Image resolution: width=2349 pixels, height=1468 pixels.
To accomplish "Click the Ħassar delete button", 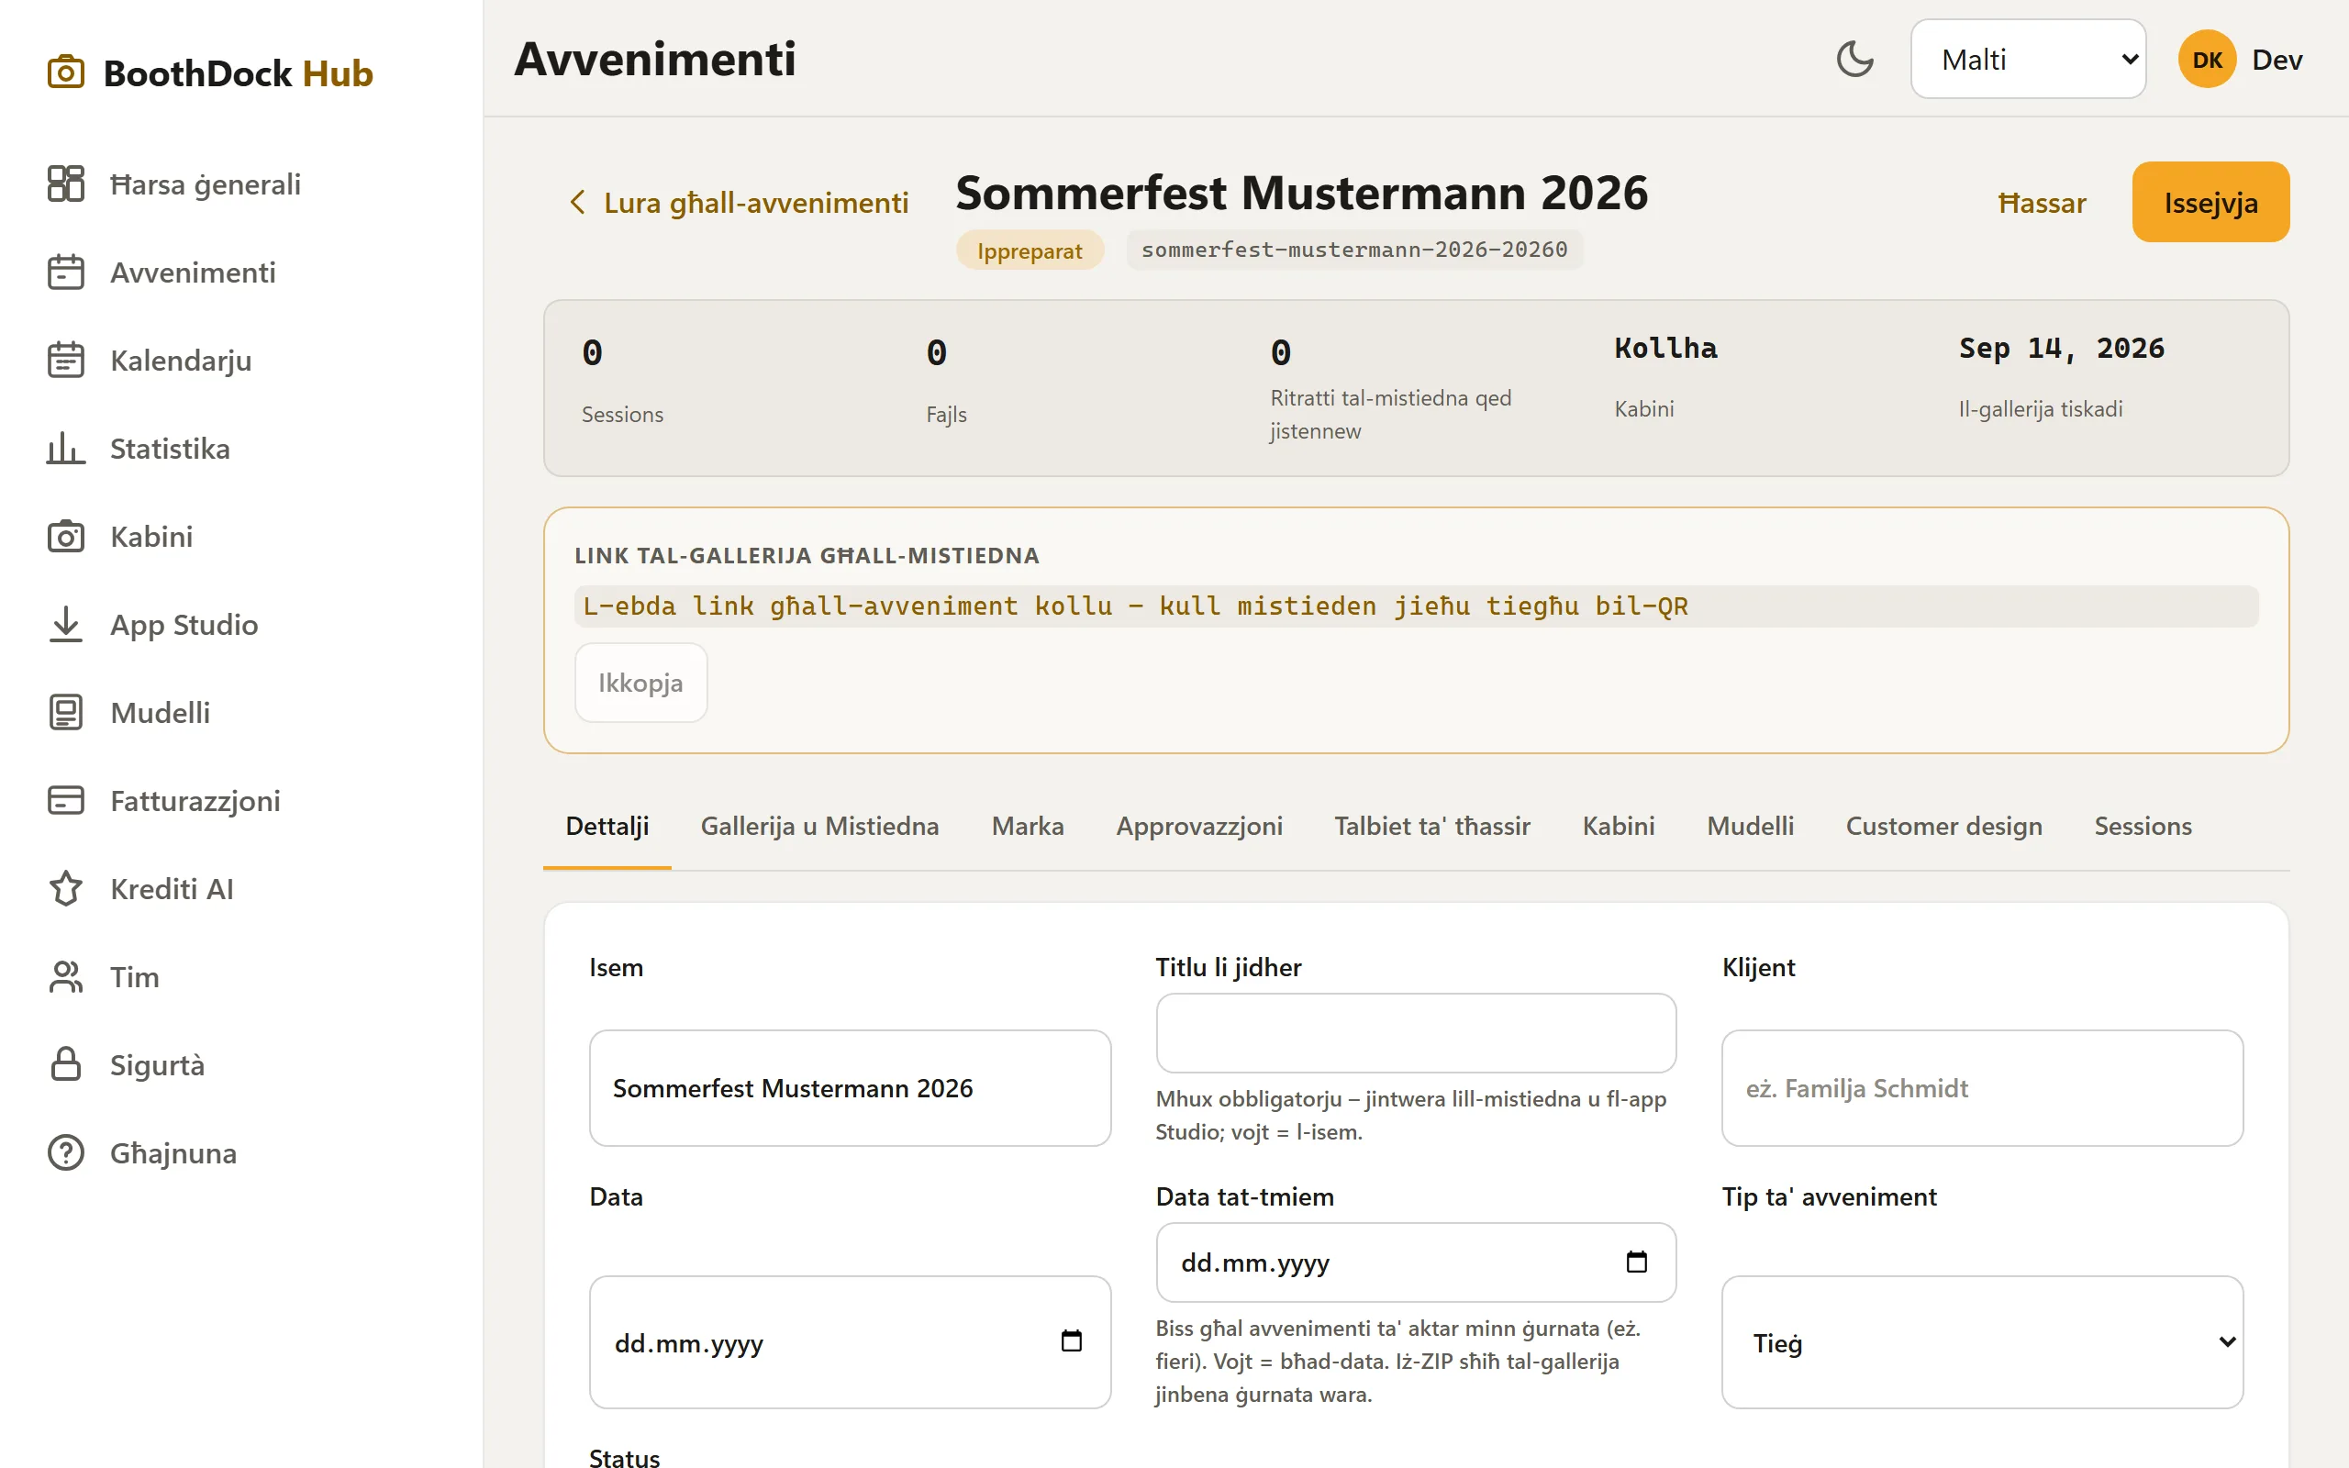I will 2042,203.
